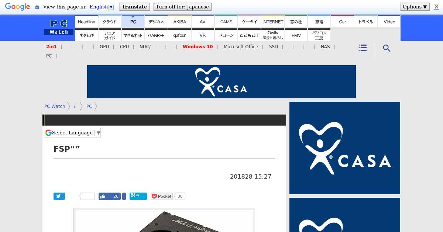Image resolution: width=443 pixels, height=232 pixels.
Task: Click the tweet count box
Action: (x=87, y=196)
